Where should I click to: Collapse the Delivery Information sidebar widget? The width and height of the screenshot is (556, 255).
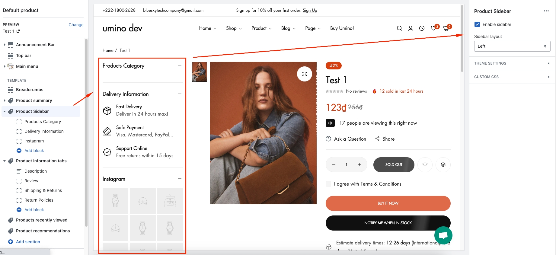180,94
